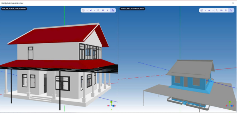Select the measure ruler tool in right viewer
237x113 pixels.
click(209, 10)
